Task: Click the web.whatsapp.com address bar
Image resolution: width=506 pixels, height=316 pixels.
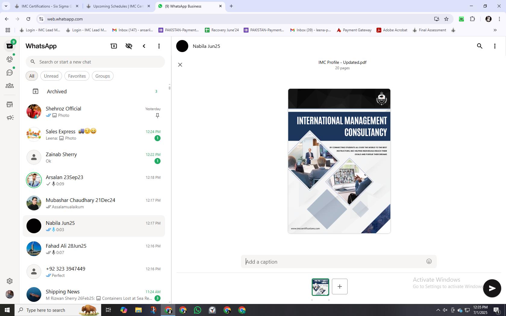Action: 235,19
